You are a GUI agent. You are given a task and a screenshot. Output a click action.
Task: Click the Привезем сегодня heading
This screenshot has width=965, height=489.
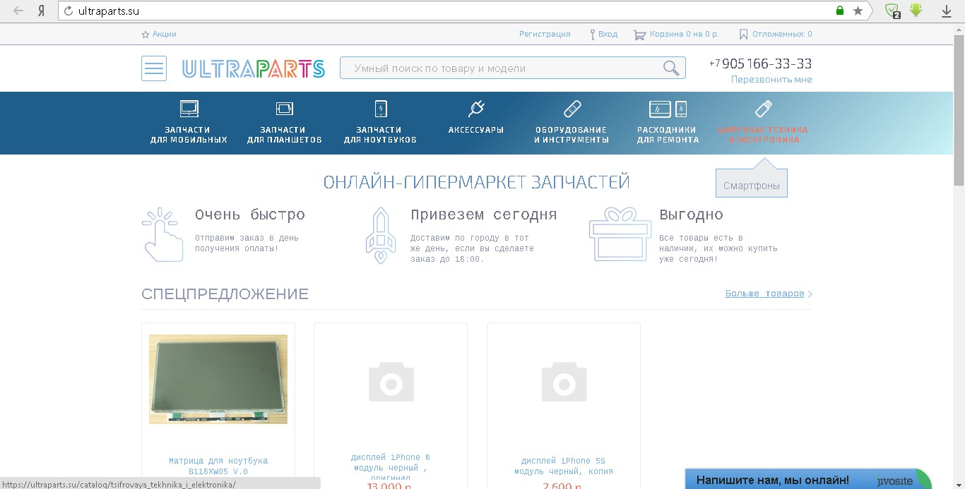click(x=483, y=215)
